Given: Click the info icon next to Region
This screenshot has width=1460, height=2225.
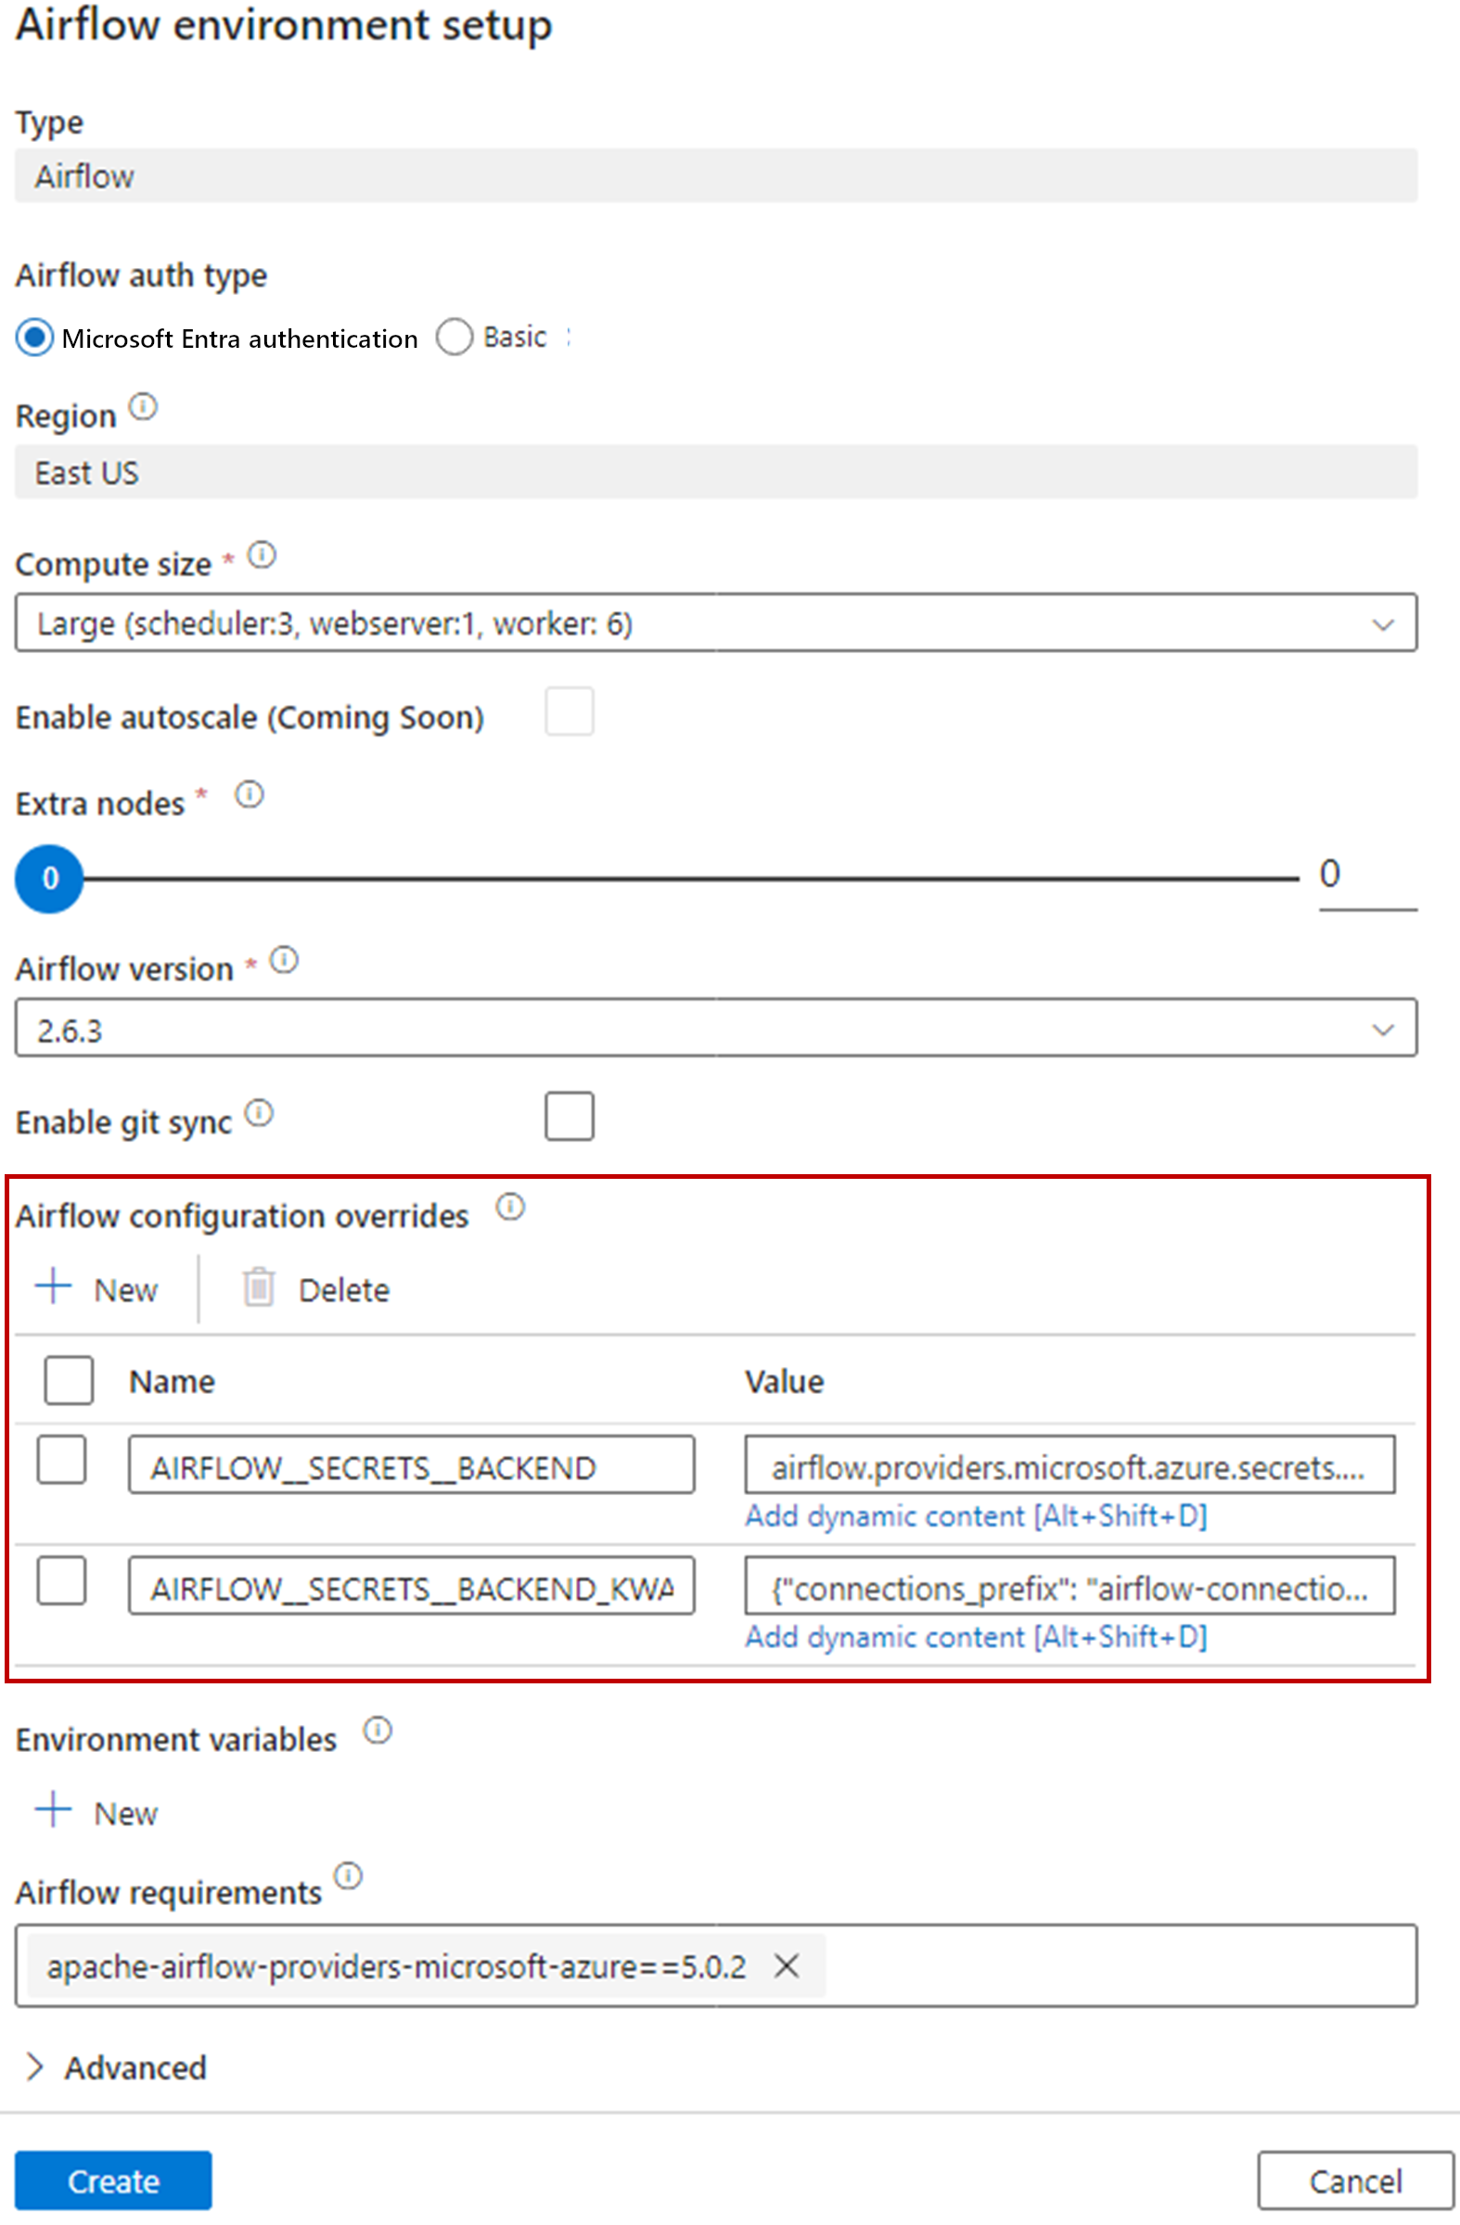Looking at the screenshot, I should [x=143, y=407].
